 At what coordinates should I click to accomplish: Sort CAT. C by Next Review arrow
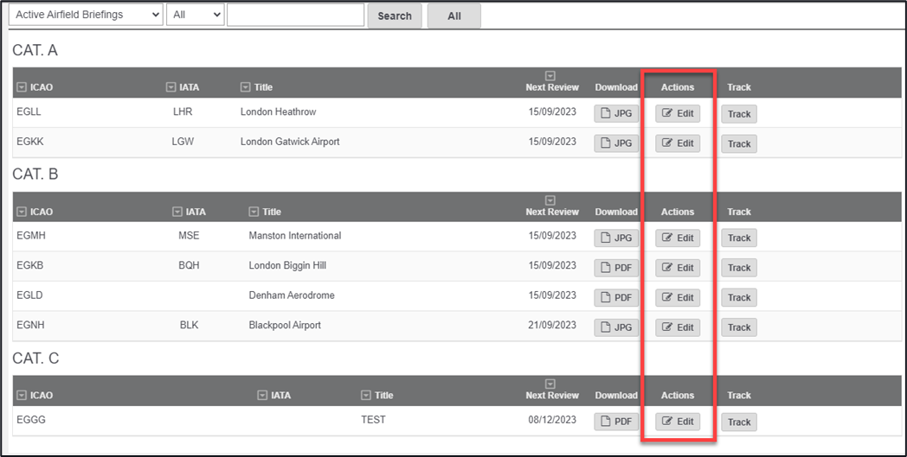550,384
